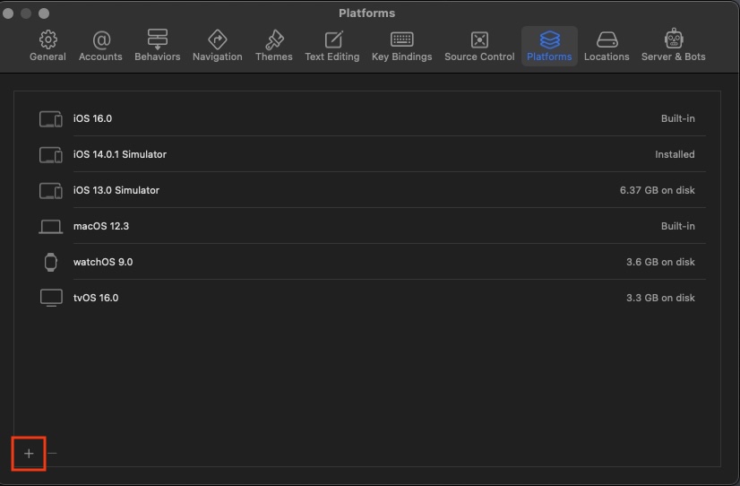Switch to Server & Bots tab
This screenshot has height=486, width=740.
point(674,46)
